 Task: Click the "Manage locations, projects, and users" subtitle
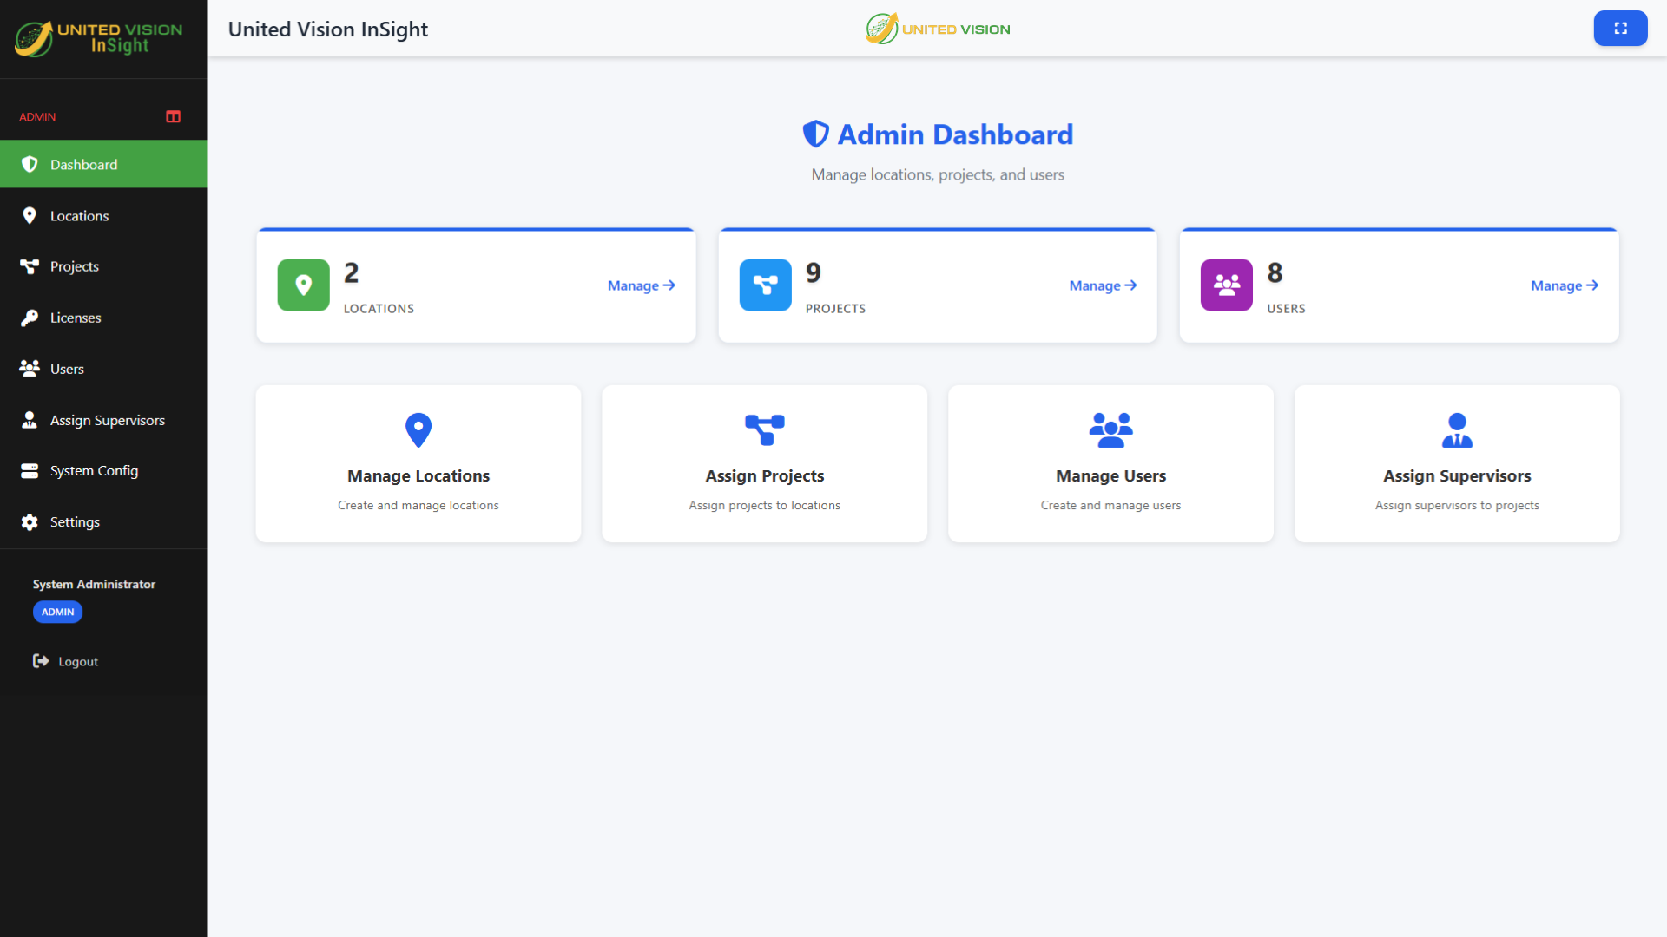click(938, 174)
